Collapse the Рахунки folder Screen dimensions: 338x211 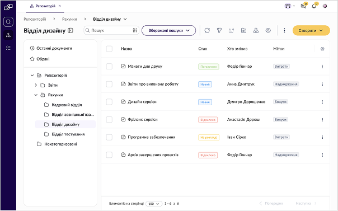coord(36,95)
